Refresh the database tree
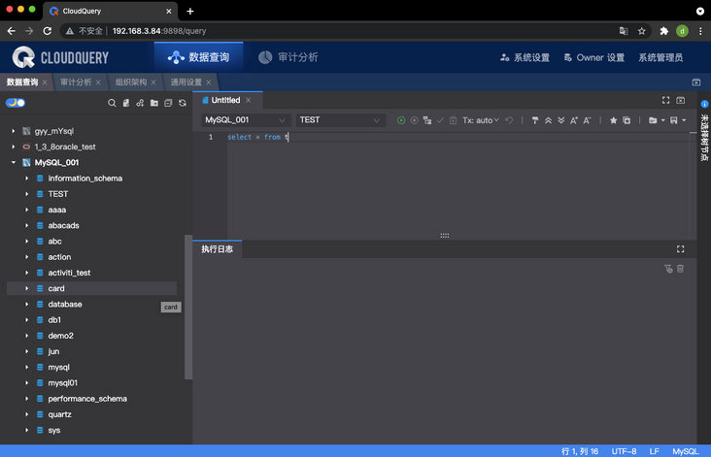Viewport: 711px width, 457px height. [x=183, y=103]
